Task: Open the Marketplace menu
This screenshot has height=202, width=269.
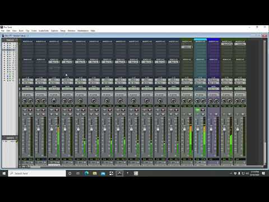Action: [x=83, y=31]
